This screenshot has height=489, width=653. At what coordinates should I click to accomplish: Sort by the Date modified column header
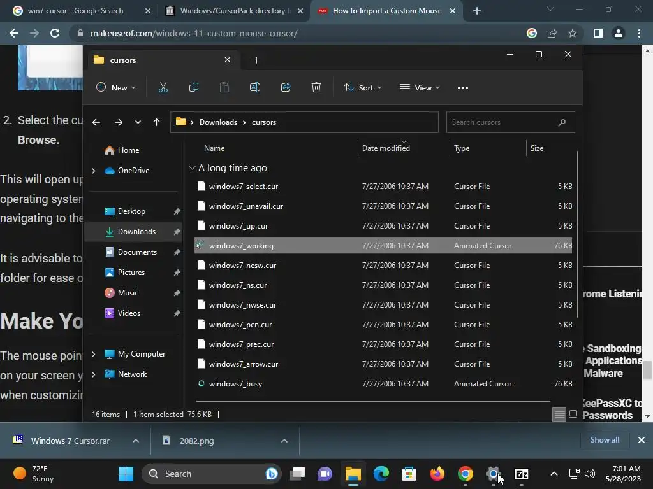pos(386,148)
